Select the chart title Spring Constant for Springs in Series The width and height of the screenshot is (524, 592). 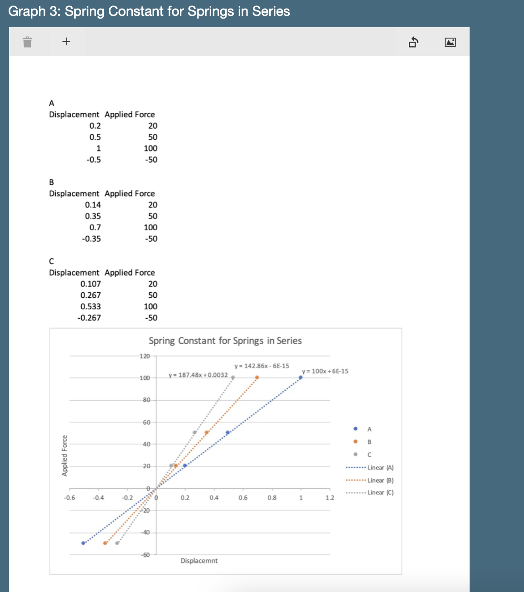(x=225, y=340)
